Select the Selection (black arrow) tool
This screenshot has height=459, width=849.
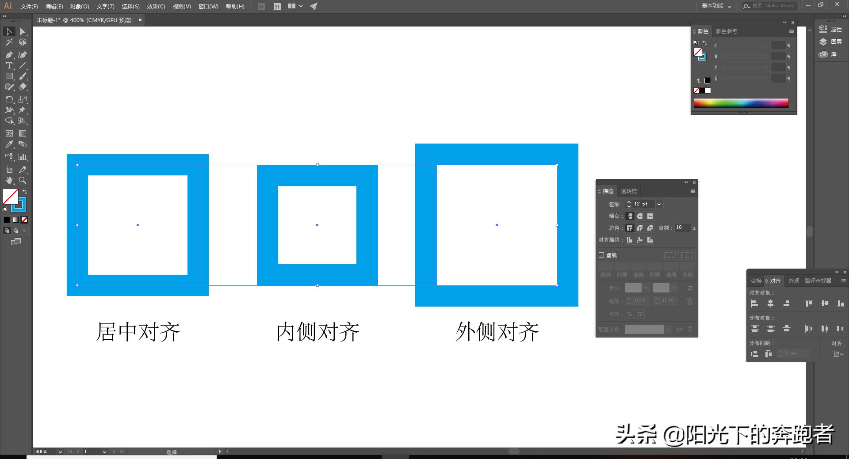point(9,31)
